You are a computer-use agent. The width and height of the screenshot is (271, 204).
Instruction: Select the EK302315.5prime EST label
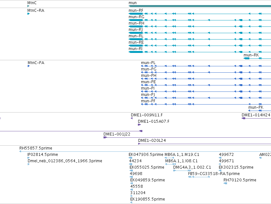point(236,167)
